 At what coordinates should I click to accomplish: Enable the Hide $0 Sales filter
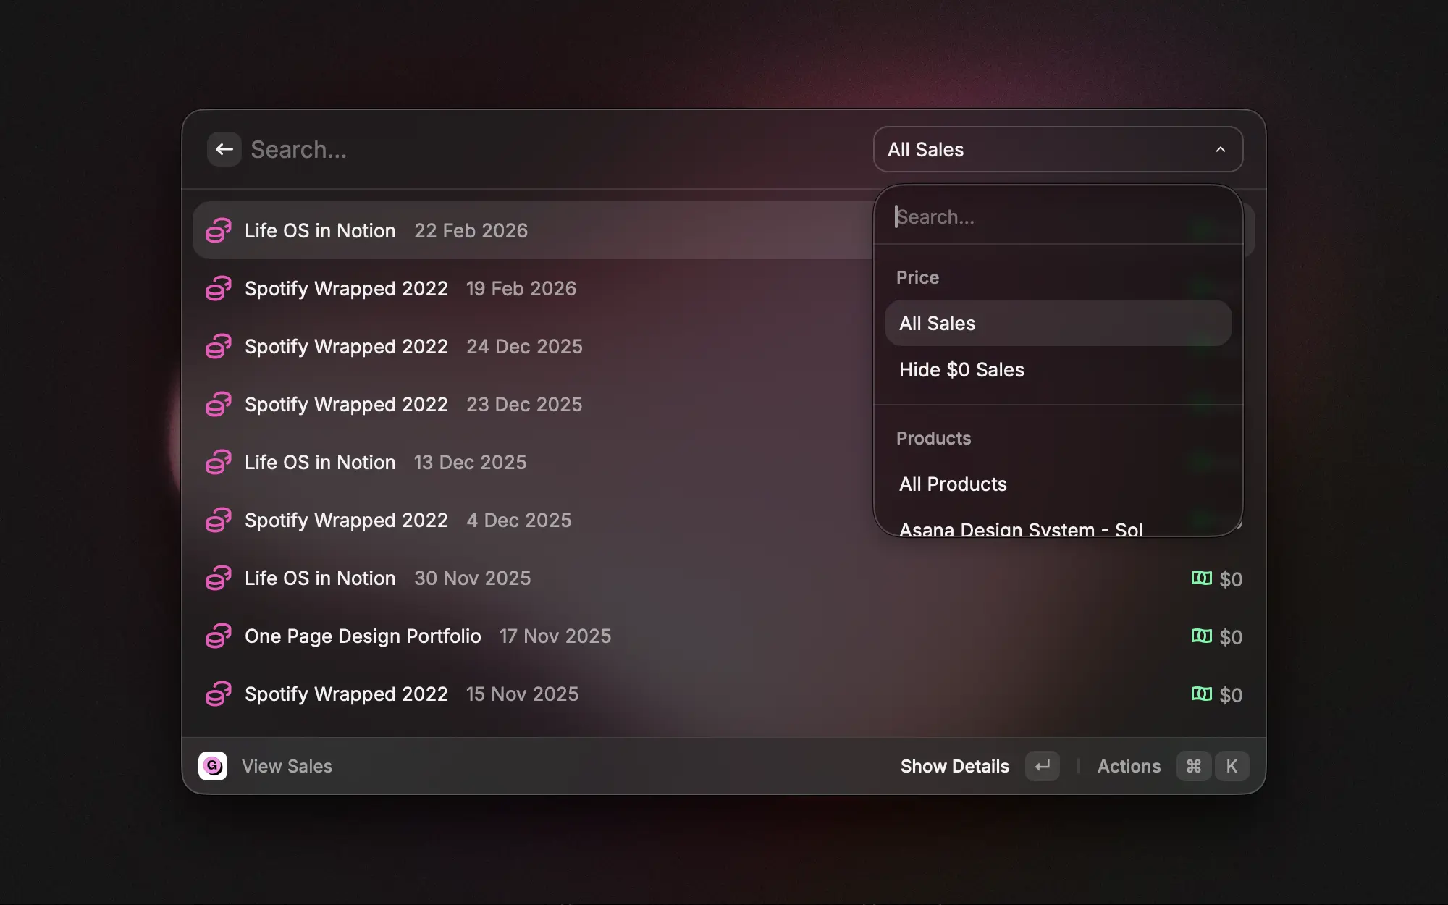click(x=961, y=369)
